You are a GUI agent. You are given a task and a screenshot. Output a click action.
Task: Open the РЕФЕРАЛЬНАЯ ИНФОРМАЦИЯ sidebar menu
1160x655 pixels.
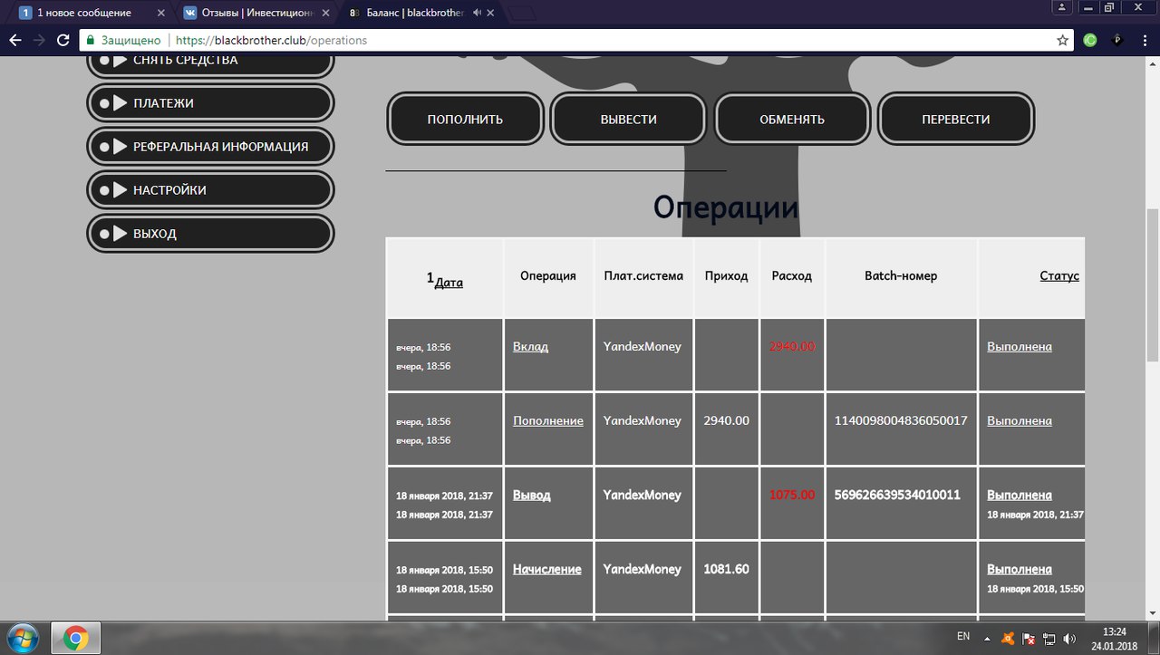pos(210,147)
